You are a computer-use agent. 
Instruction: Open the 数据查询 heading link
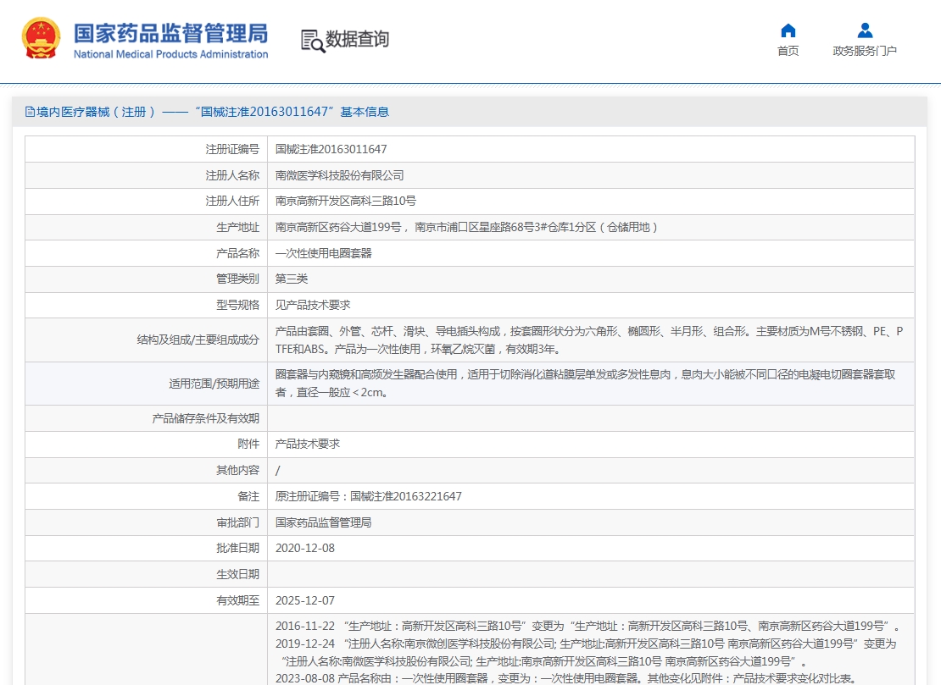click(357, 40)
